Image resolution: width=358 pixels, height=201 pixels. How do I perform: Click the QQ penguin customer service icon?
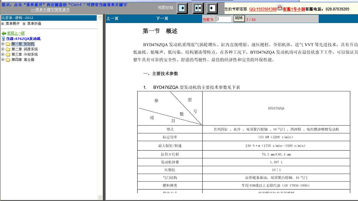[x=280, y=8]
